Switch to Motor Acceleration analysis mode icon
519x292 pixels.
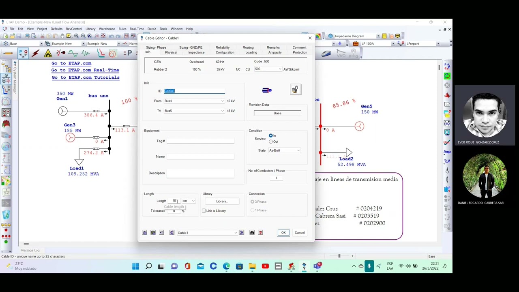pyautogui.click(x=61, y=53)
